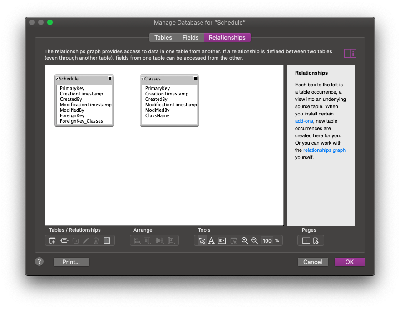Click the zoom out magnifier tool
This screenshot has width=400, height=309.
pos(254,240)
